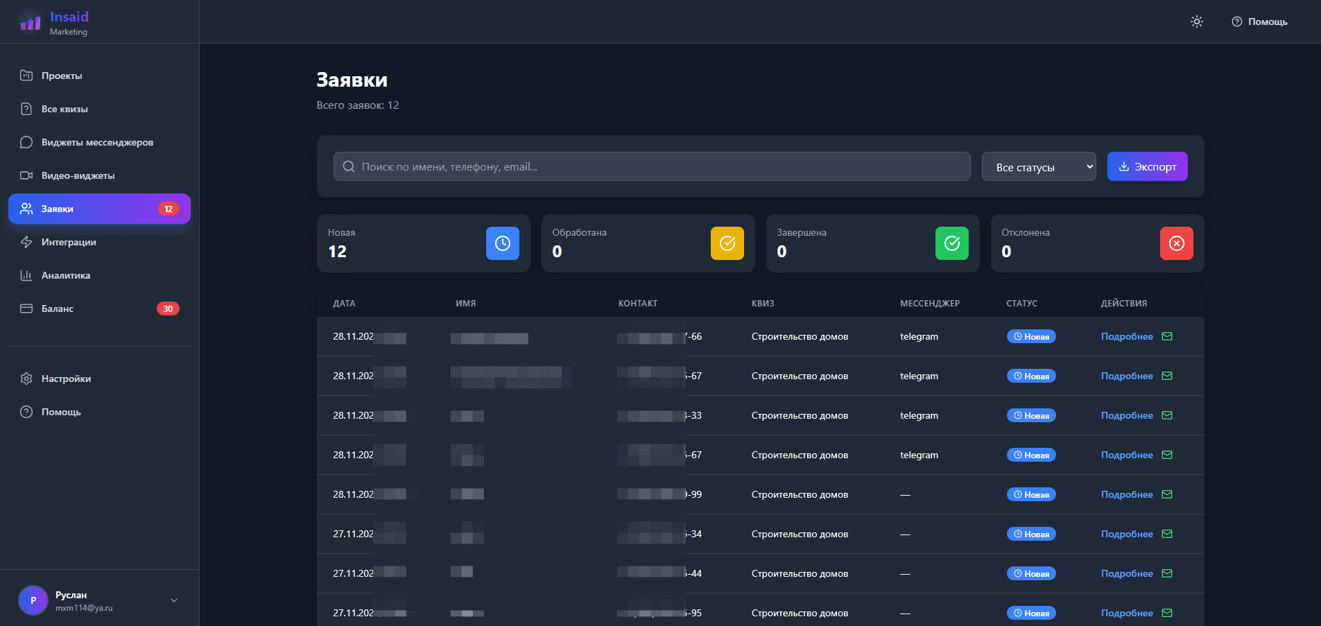Toggle the light/dark theme sun icon
Viewport: 1321px width, 626px height.
click(1196, 21)
